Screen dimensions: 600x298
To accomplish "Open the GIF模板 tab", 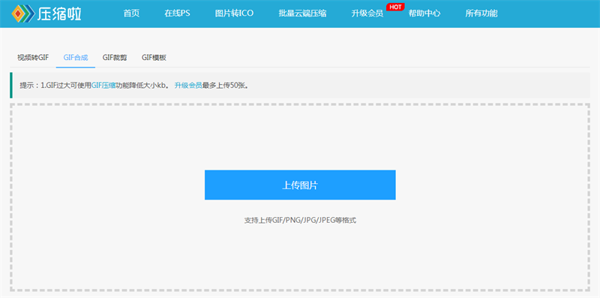I will click(x=154, y=58).
